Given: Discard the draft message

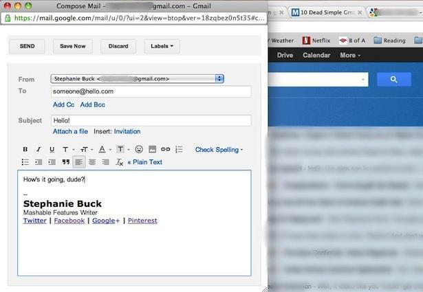Looking at the screenshot, I should tap(118, 46).
